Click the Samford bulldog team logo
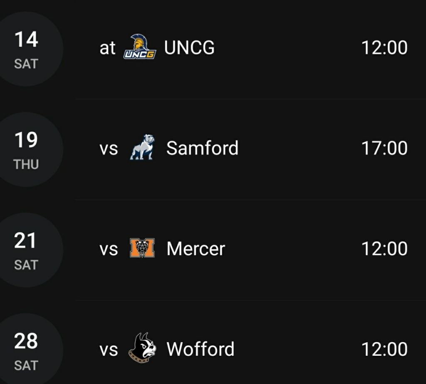 pos(142,148)
